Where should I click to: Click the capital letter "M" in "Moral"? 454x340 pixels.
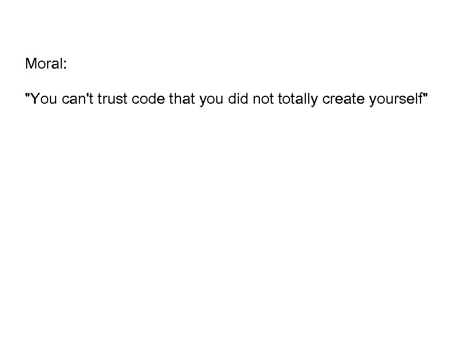(x=31, y=64)
